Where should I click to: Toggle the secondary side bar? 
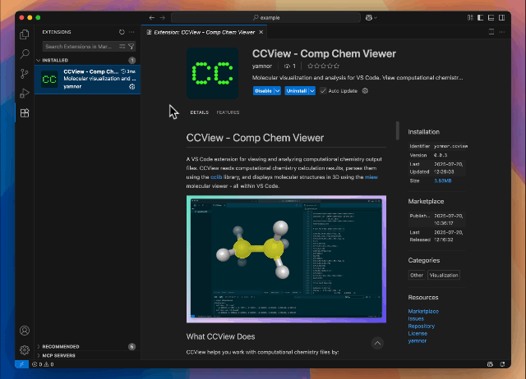click(502, 18)
